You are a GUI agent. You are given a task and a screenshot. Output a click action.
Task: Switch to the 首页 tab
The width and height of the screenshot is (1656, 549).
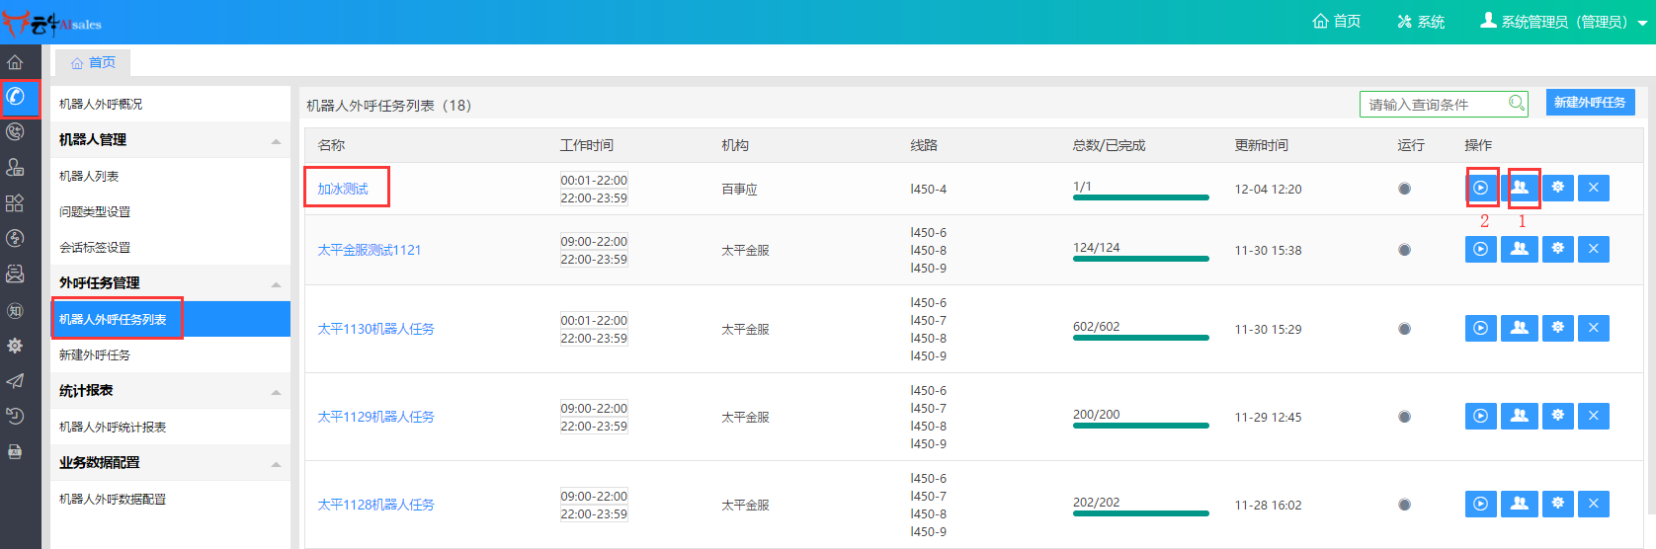point(93,62)
